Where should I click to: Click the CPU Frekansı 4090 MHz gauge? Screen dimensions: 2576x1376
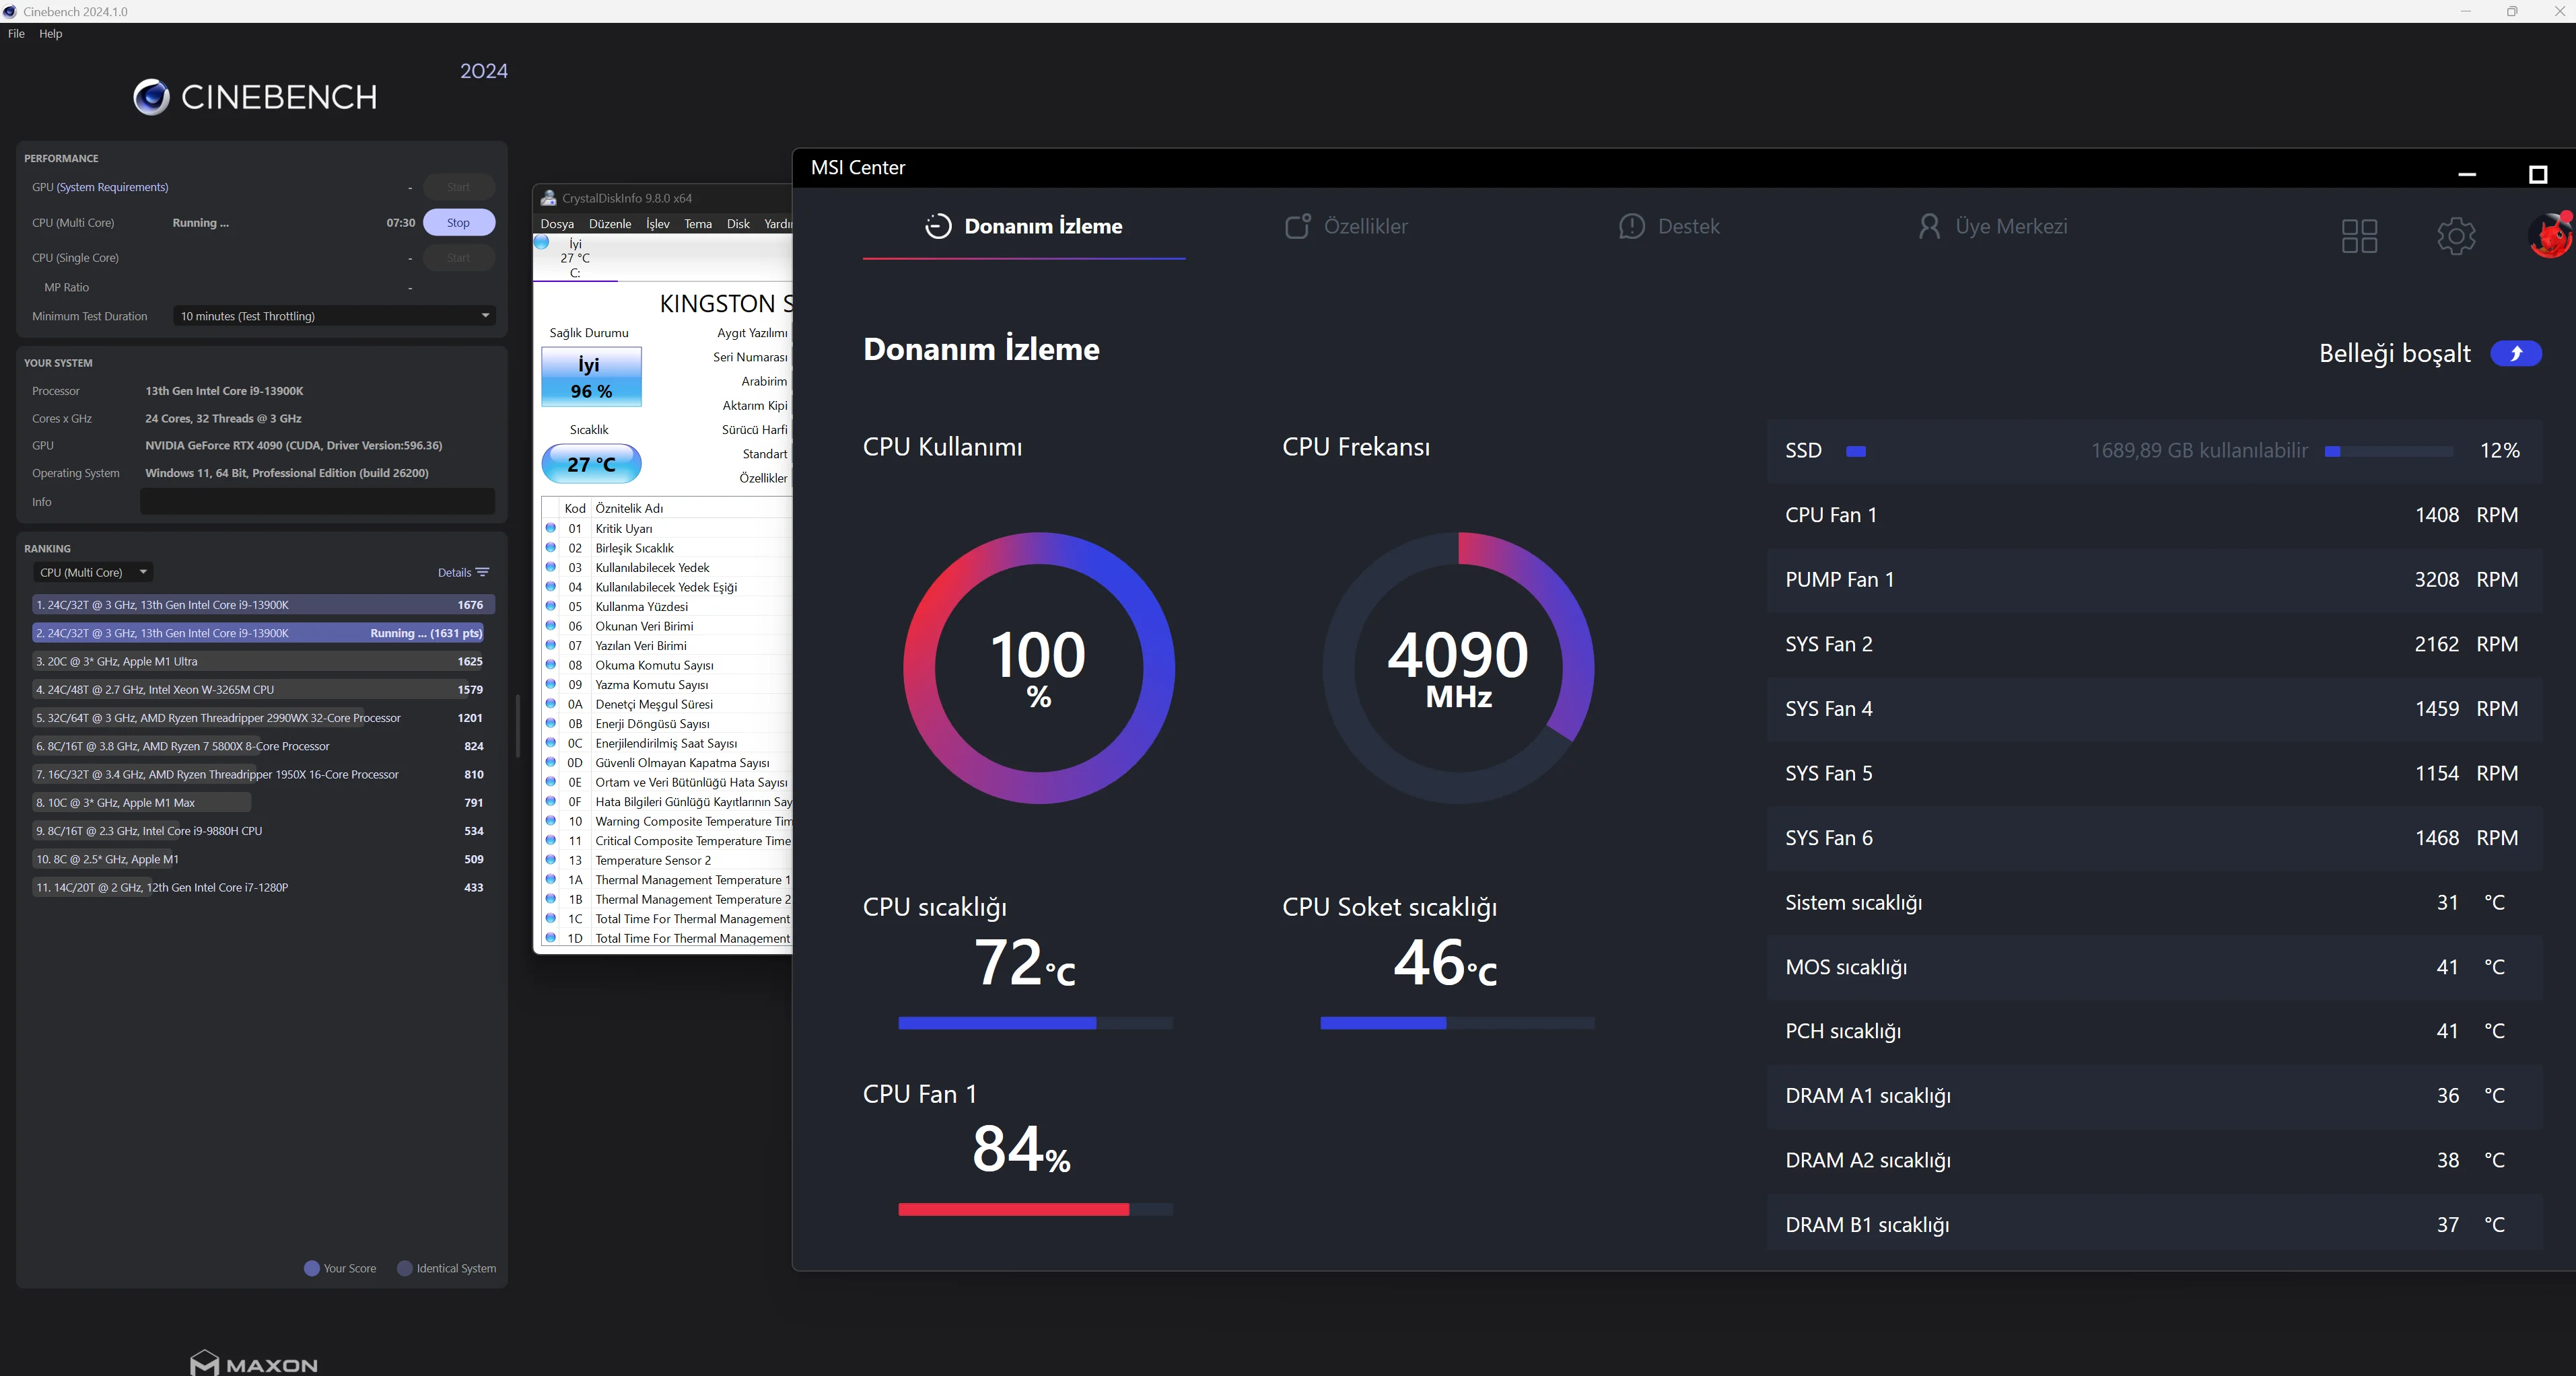pos(1458,667)
